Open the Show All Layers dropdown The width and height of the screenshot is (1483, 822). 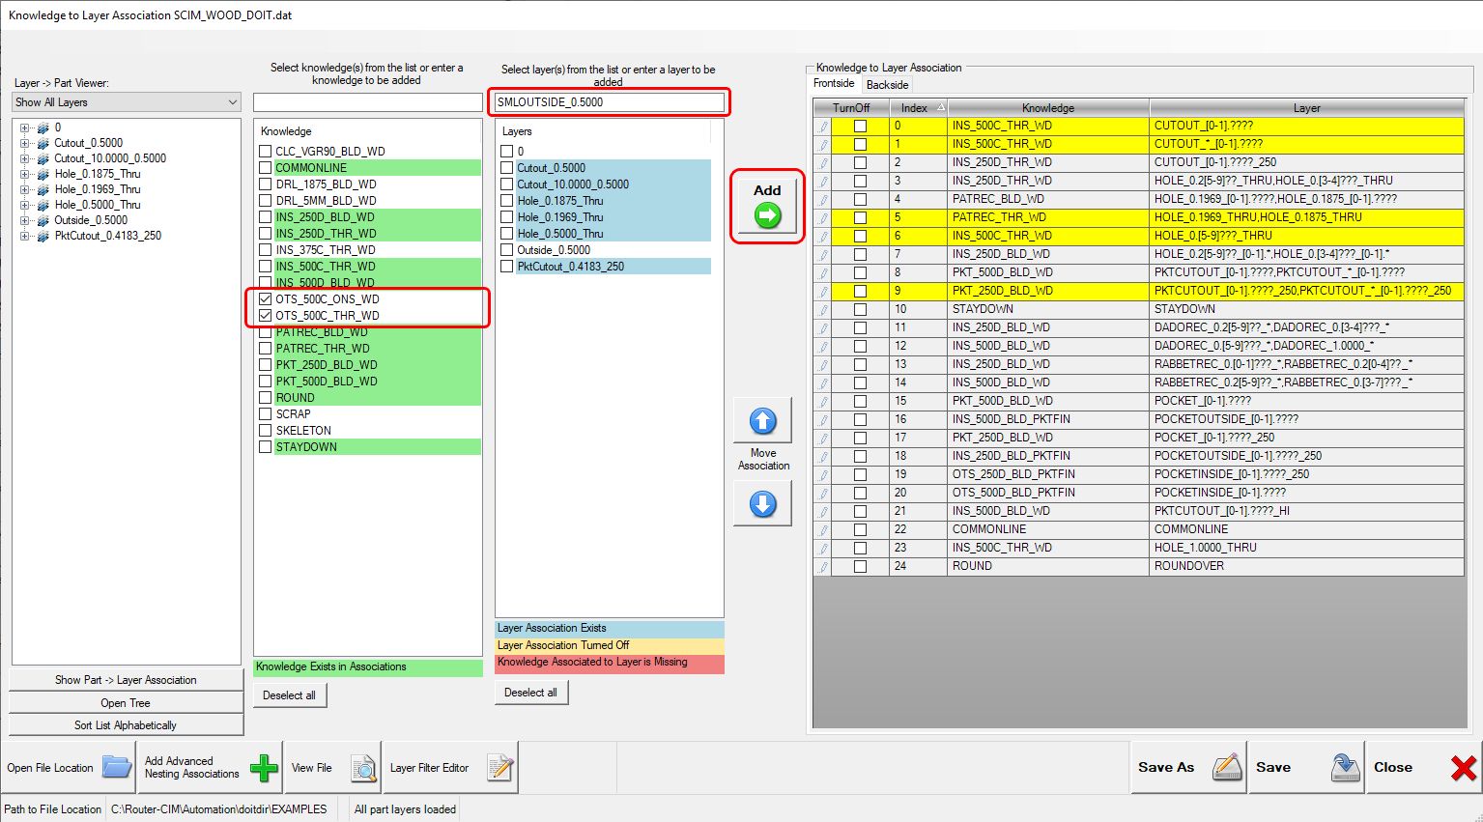click(x=126, y=102)
